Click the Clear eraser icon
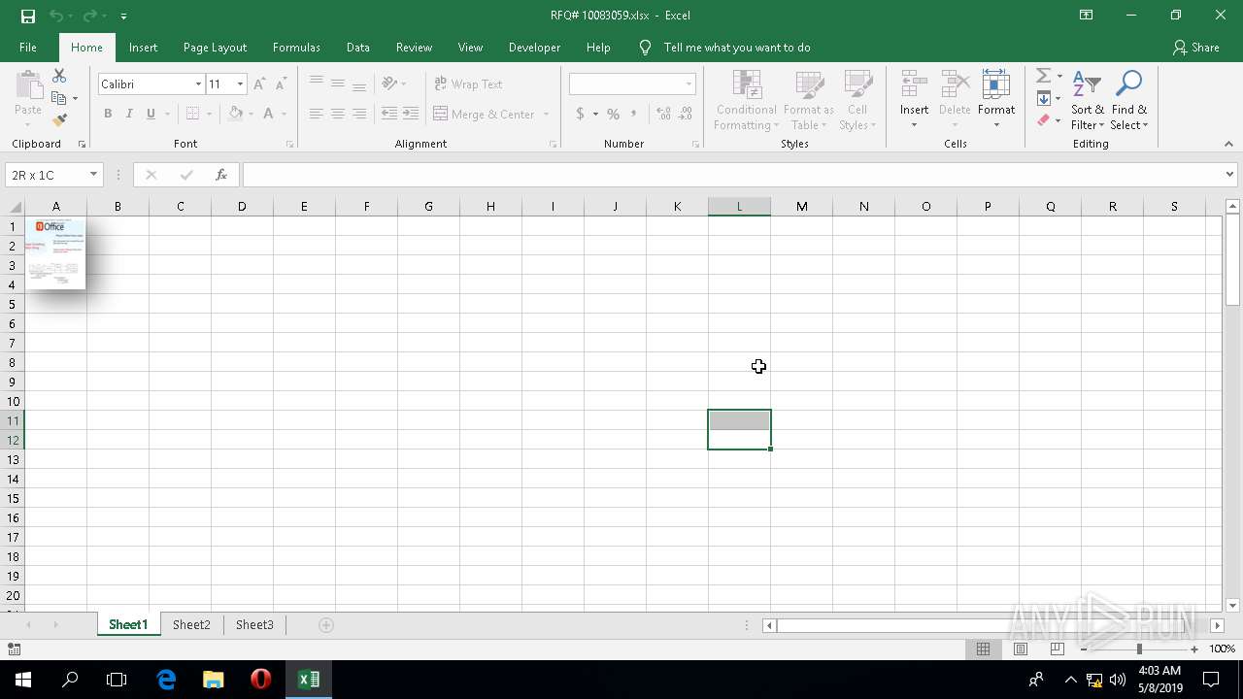 point(1043,120)
